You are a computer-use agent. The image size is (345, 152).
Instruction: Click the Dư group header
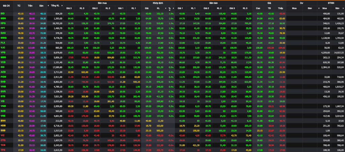pyautogui.click(x=302, y=3)
